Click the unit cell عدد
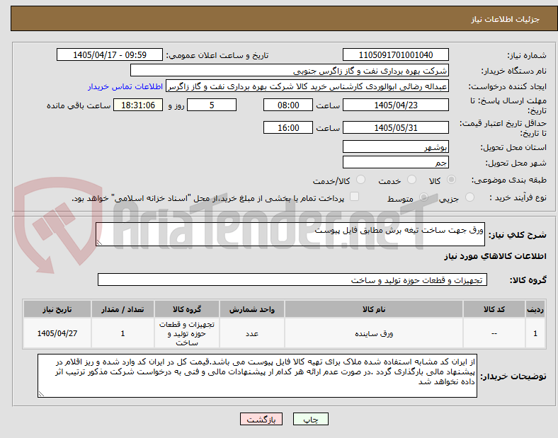Viewport: 558px width, 438px height. click(252, 333)
